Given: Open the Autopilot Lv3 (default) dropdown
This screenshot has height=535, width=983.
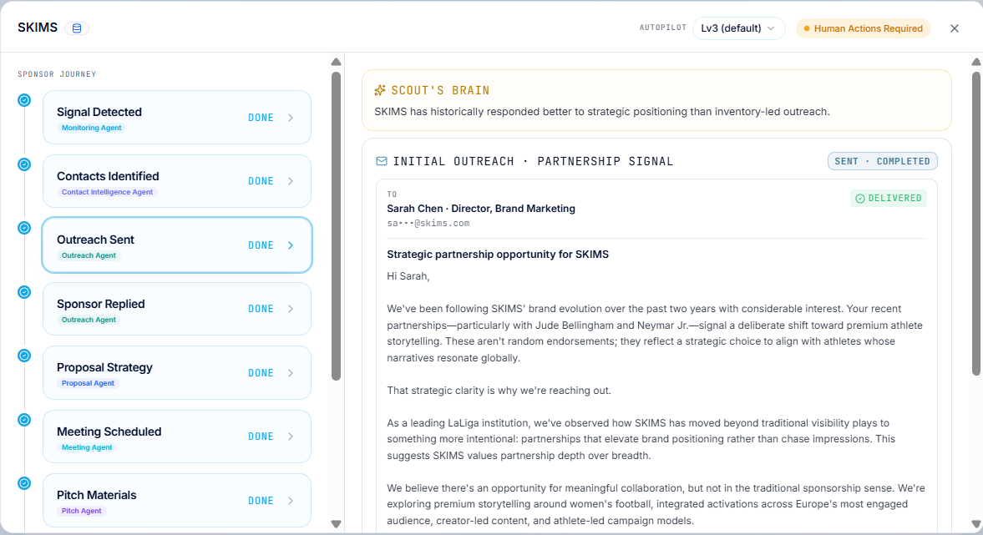Looking at the screenshot, I should tap(738, 28).
